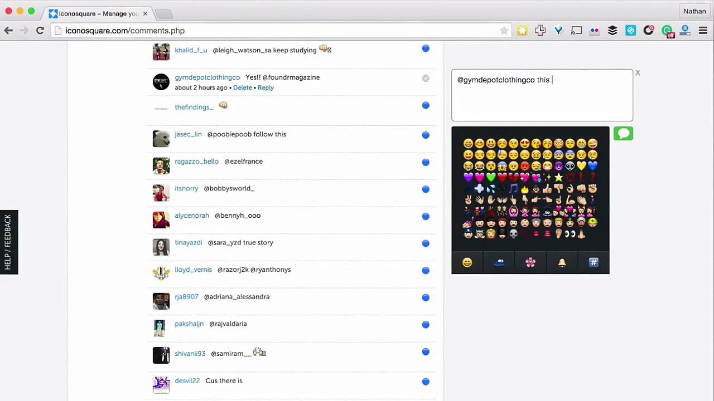Insert the fire emoji
Viewport: 714px width, 401px height.
(525, 189)
